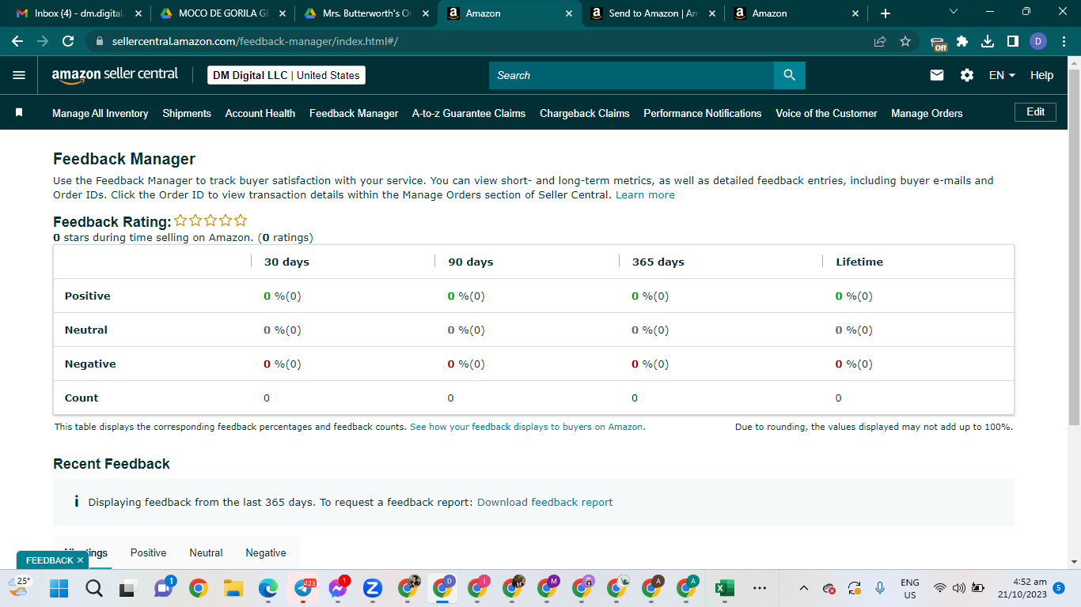Viewport: 1081px width, 607px height.
Task: Open Task View on the taskbar
Action: tap(127, 589)
